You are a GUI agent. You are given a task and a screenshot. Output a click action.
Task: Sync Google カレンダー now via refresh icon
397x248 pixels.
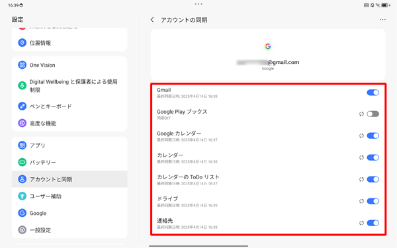pos(361,136)
